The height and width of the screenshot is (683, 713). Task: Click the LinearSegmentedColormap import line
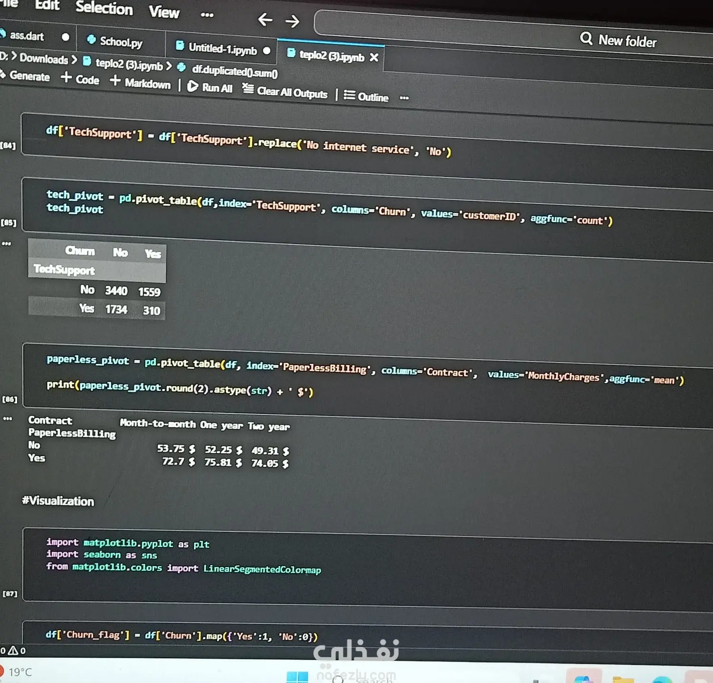183,568
